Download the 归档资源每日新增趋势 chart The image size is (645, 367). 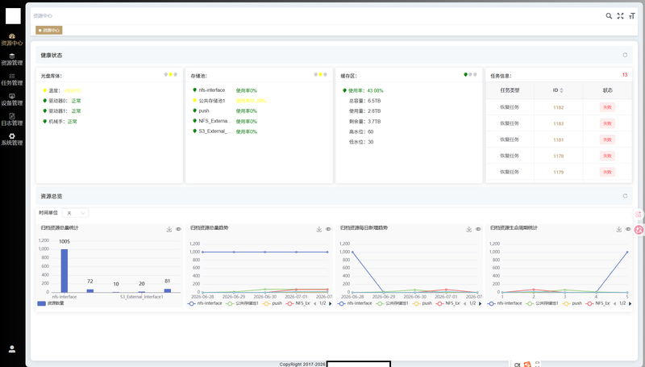469,229
